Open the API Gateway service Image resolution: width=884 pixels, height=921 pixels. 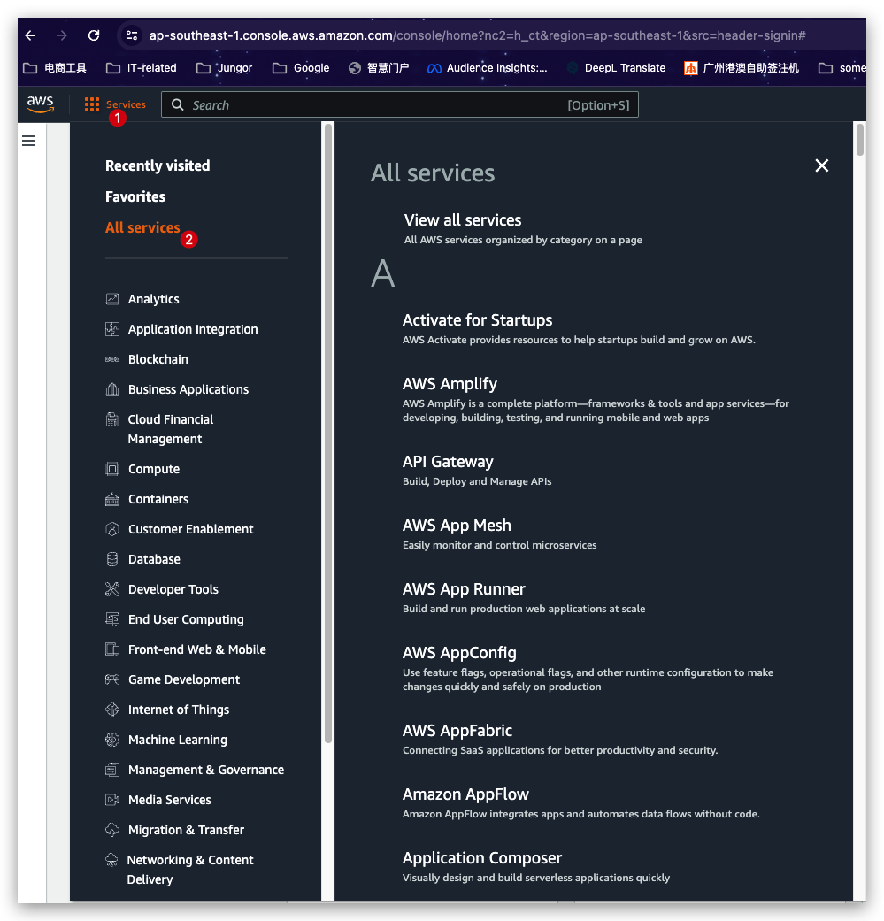pyautogui.click(x=448, y=462)
